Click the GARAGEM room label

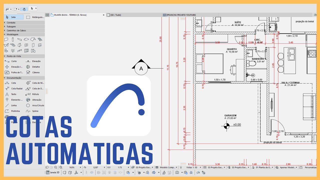pos(230,115)
